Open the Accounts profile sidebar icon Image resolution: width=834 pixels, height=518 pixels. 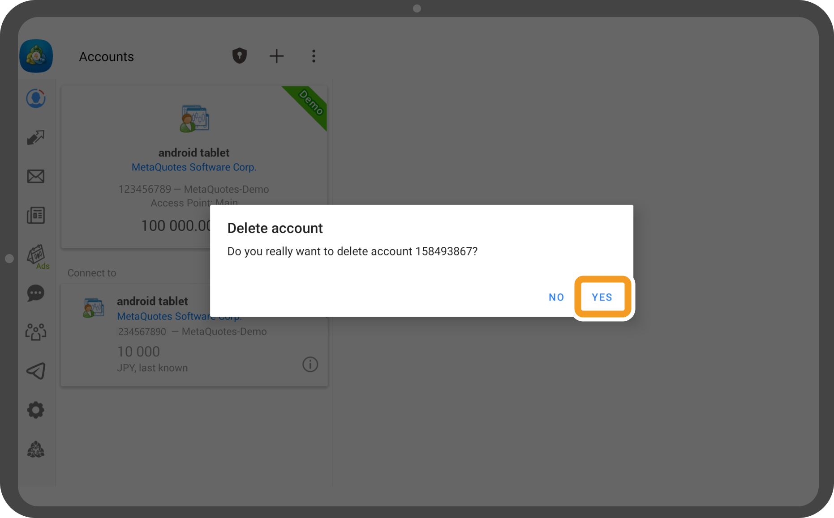(x=36, y=99)
